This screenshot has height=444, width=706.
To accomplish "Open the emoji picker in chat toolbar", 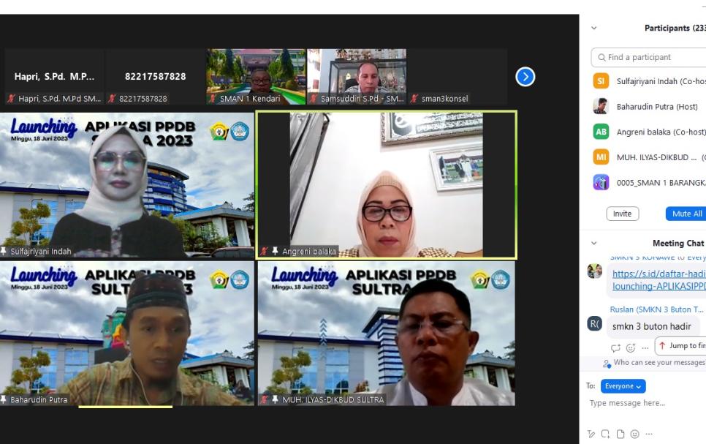I will tap(634, 434).
